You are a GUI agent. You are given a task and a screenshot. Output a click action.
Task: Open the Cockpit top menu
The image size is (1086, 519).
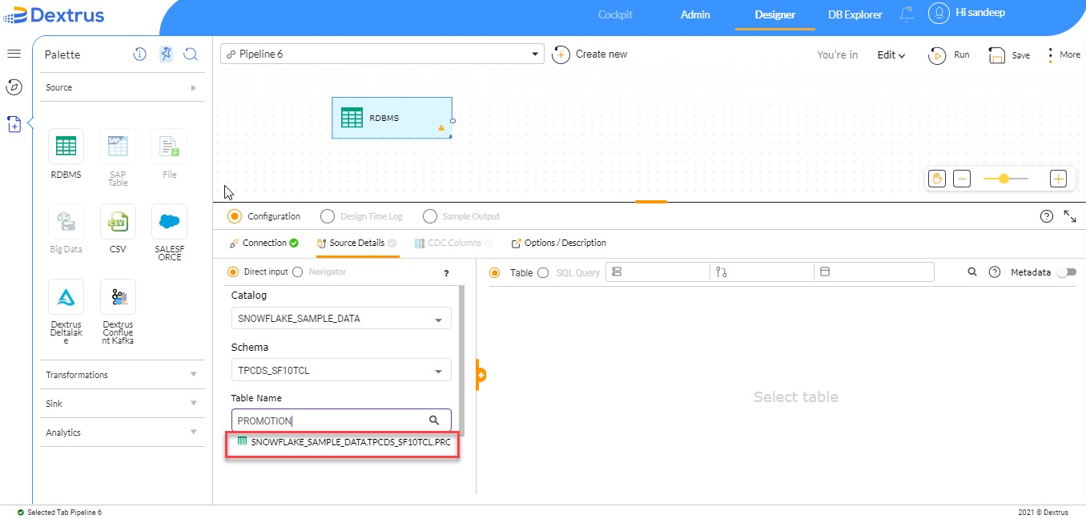(x=615, y=14)
